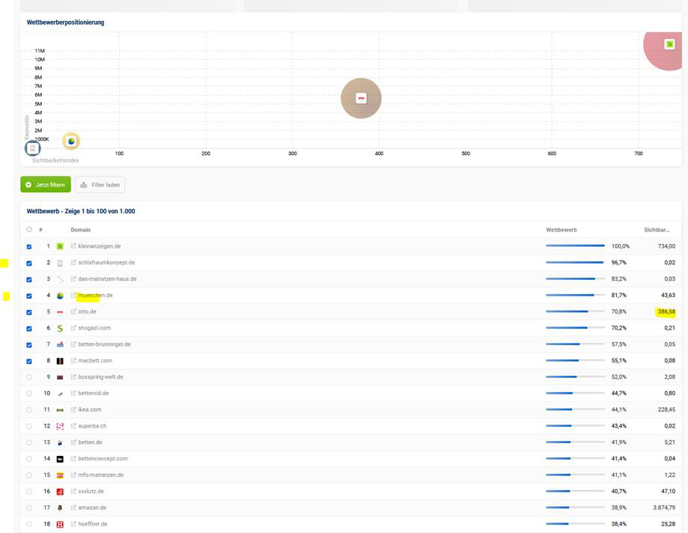The image size is (688, 533).
Task: Click the kleinanzeigen.de favicon in the table
Action: click(60, 246)
